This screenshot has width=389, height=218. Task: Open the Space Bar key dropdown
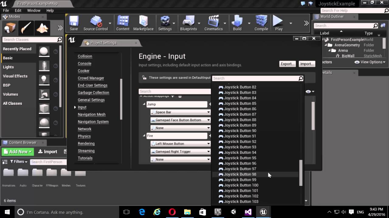(181, 112)
